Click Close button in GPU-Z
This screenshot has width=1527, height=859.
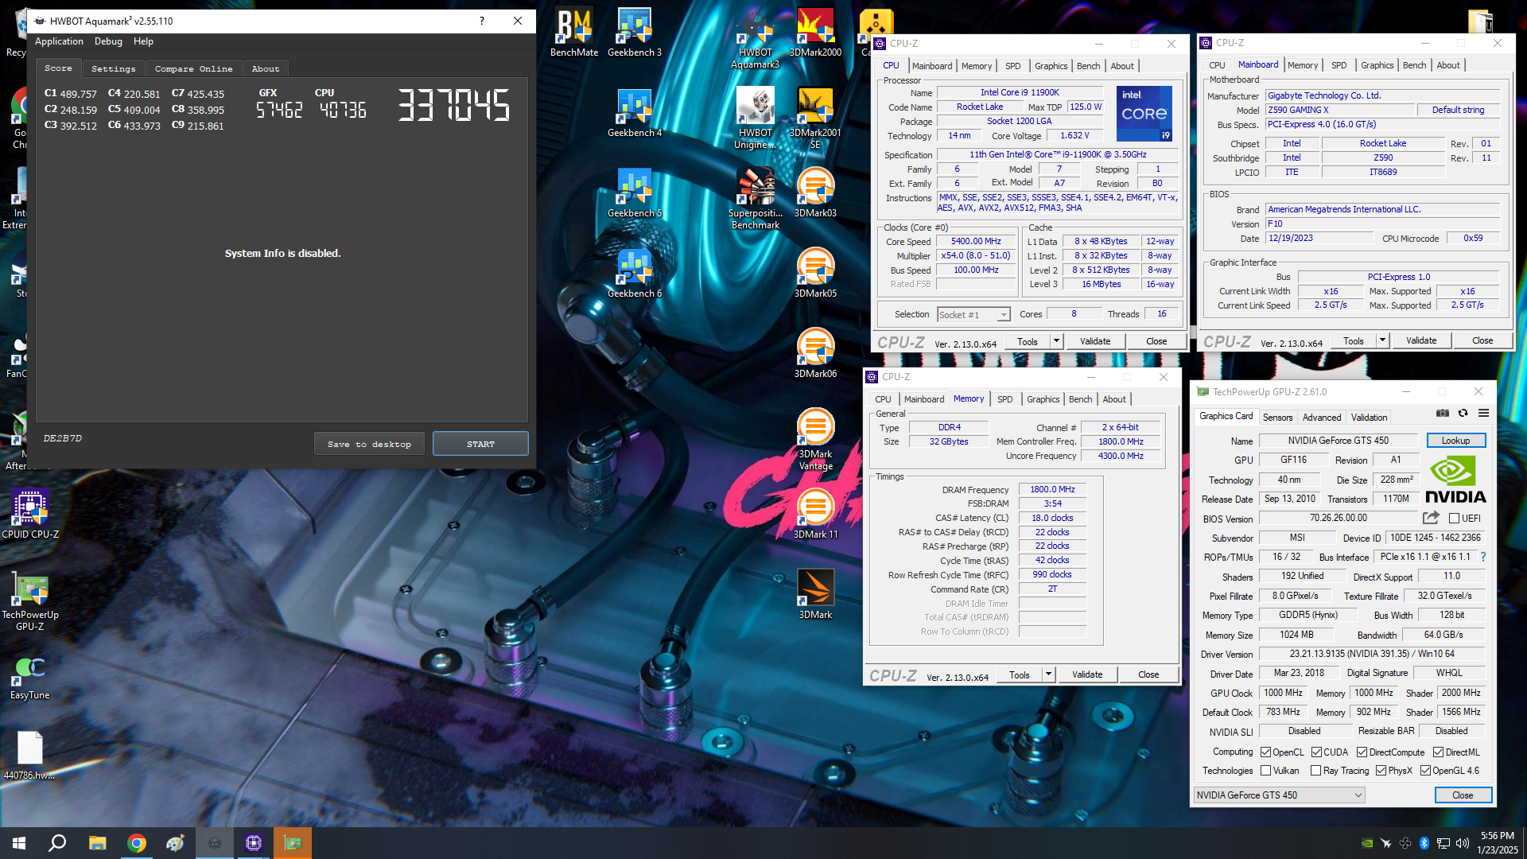[1463, 795]
